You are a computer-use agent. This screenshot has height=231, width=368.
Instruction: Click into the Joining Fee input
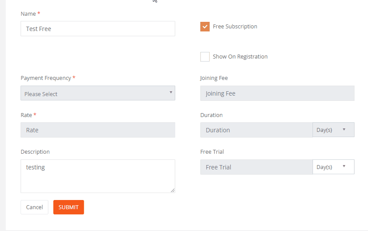pos(277,93)
